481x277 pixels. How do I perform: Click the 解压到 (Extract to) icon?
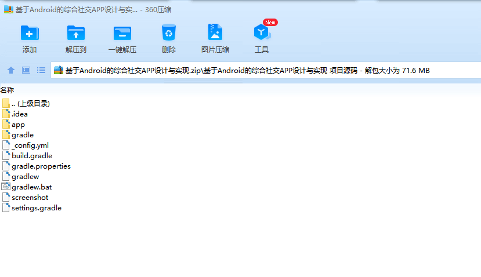point(76,33)
